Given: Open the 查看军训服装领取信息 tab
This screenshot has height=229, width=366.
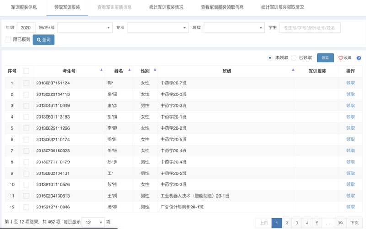Looking at the screenshot, I should coord(222,8).
